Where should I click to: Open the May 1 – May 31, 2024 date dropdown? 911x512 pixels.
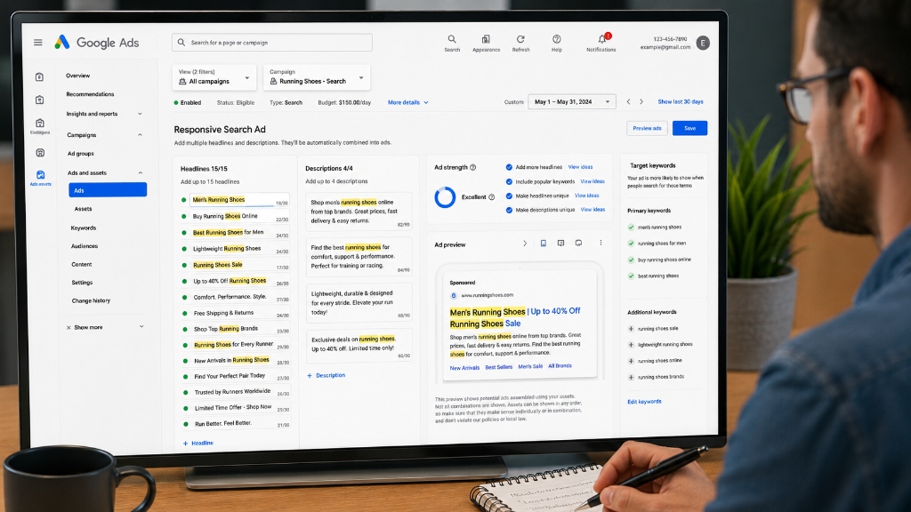click(572, 101)
